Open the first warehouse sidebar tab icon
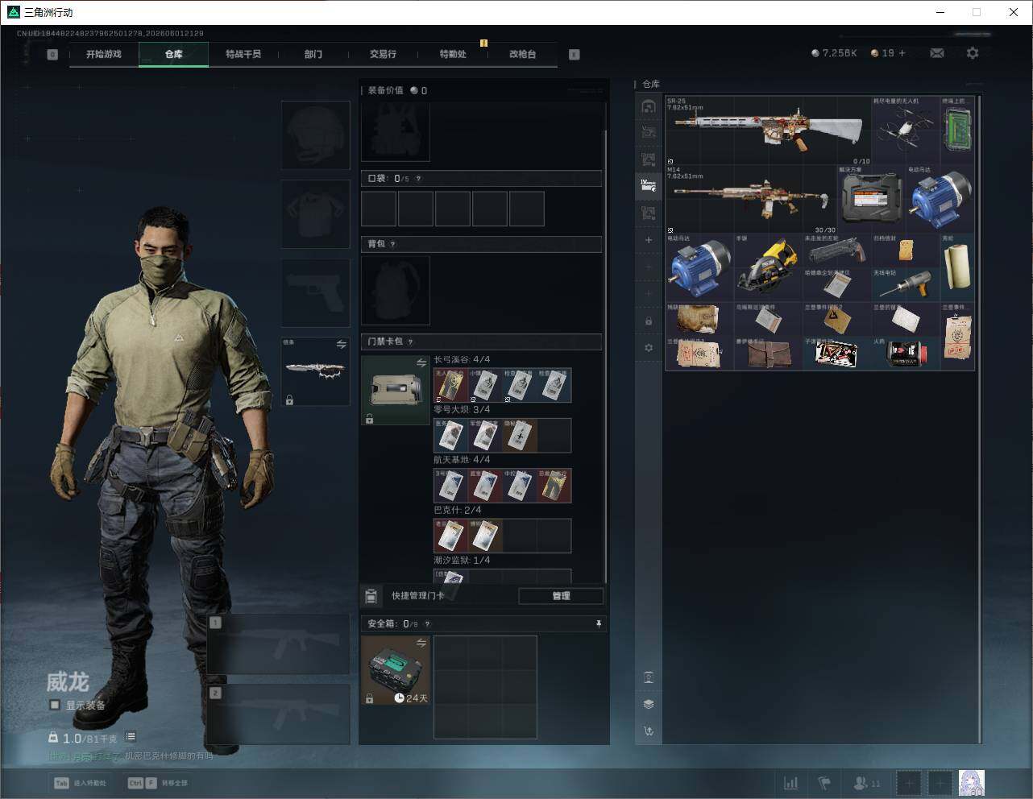The width and height of the screenshot is (1033, 799). [649, 106]
